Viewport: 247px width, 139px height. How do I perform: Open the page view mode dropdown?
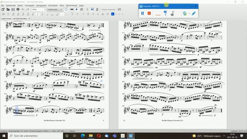[x=54, y=9]
